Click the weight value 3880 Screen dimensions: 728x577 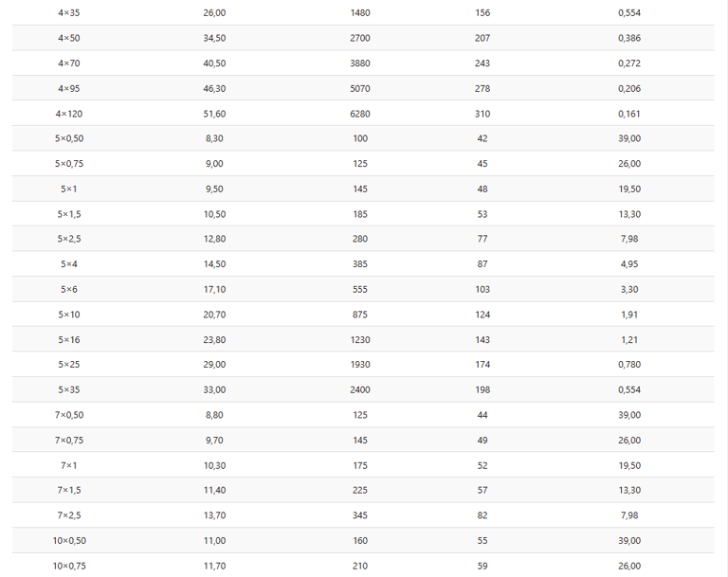click(360, 63)
